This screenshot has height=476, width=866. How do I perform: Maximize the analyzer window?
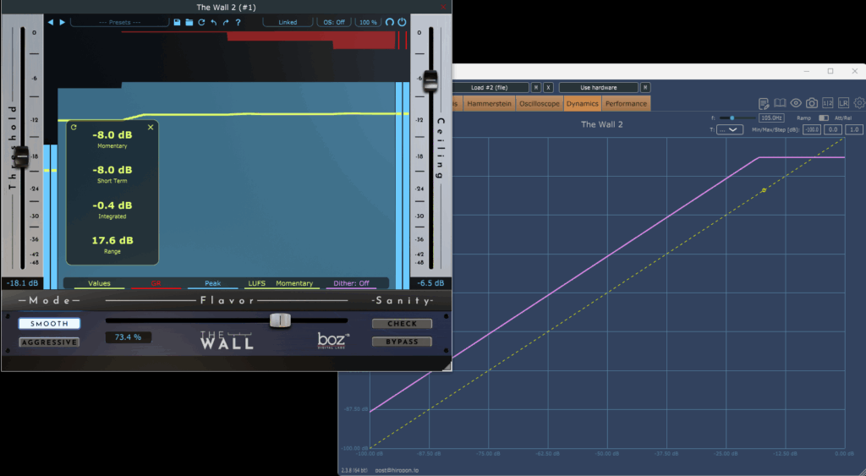click(830, 71)
